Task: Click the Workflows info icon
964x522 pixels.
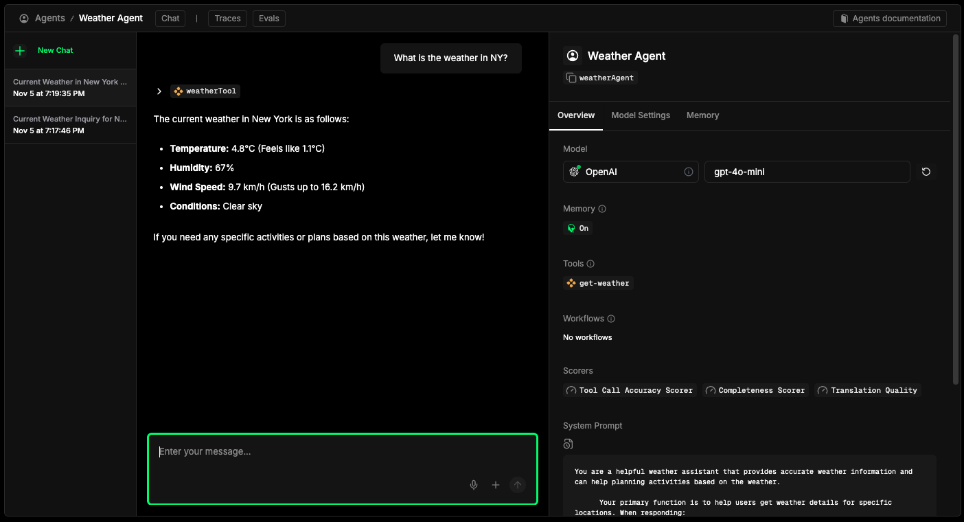Action: [x=611, y=319]
